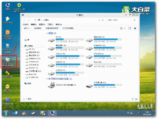
Task: Click the explorer Forward arrow
Action: [x=28, y=20]
